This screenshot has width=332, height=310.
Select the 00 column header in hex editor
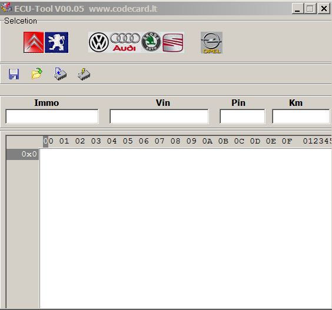click(48, 141)
